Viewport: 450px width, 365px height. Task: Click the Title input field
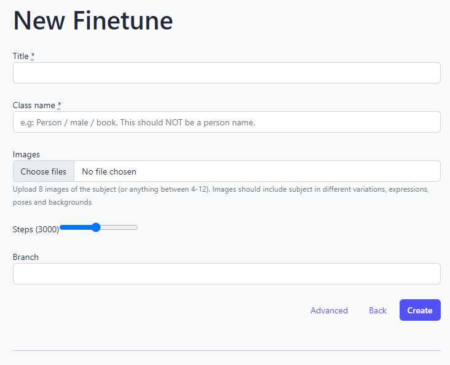226,73
